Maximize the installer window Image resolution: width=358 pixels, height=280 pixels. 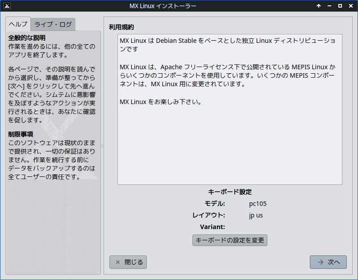pos(340,6)
